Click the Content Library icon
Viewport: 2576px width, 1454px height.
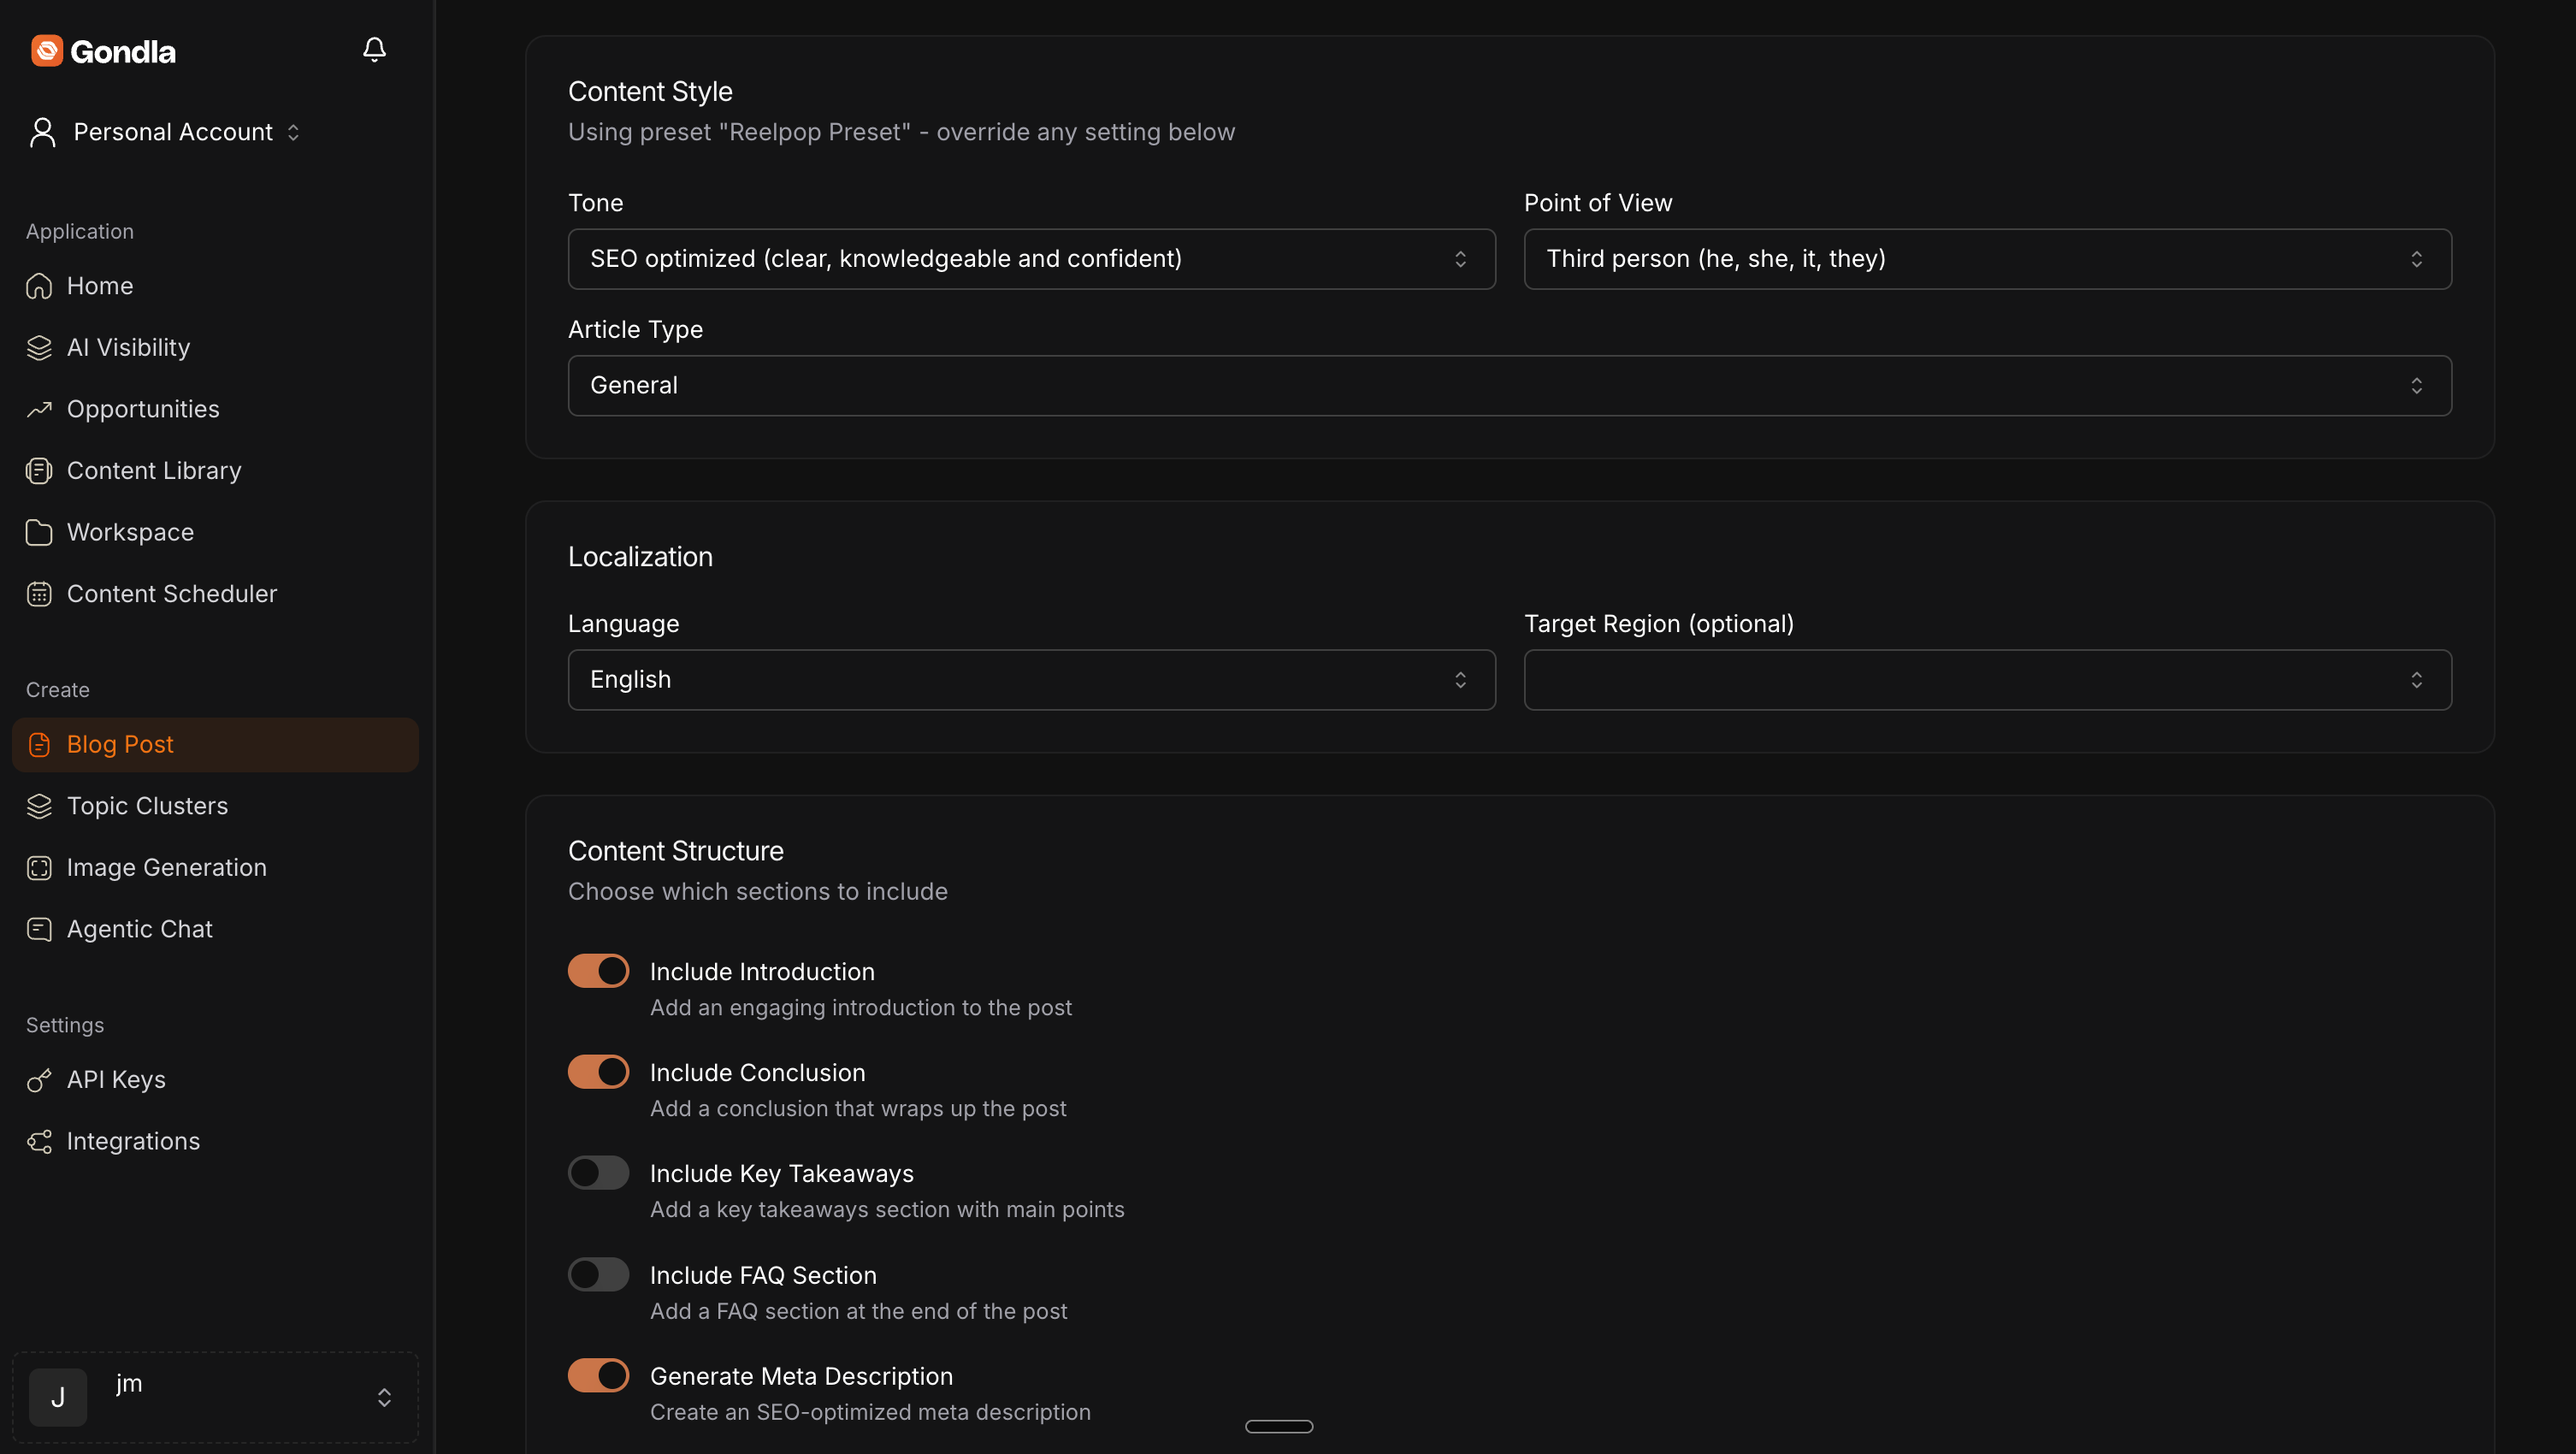[x=39, y=470]
